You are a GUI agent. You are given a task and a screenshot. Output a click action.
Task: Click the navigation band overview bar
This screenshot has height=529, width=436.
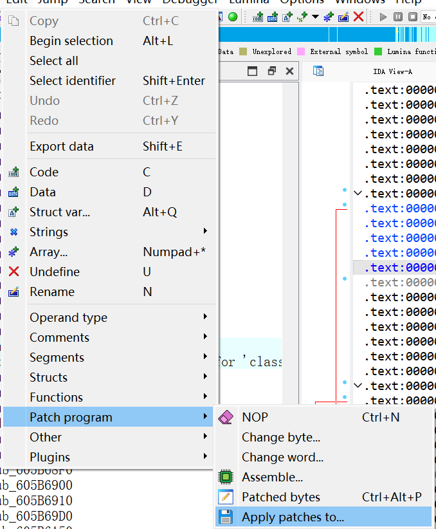pyautogui.click(x=327, y=34)
